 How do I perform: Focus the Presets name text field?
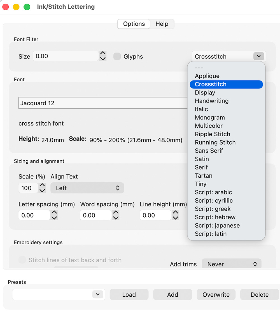[x=52, y=294]
